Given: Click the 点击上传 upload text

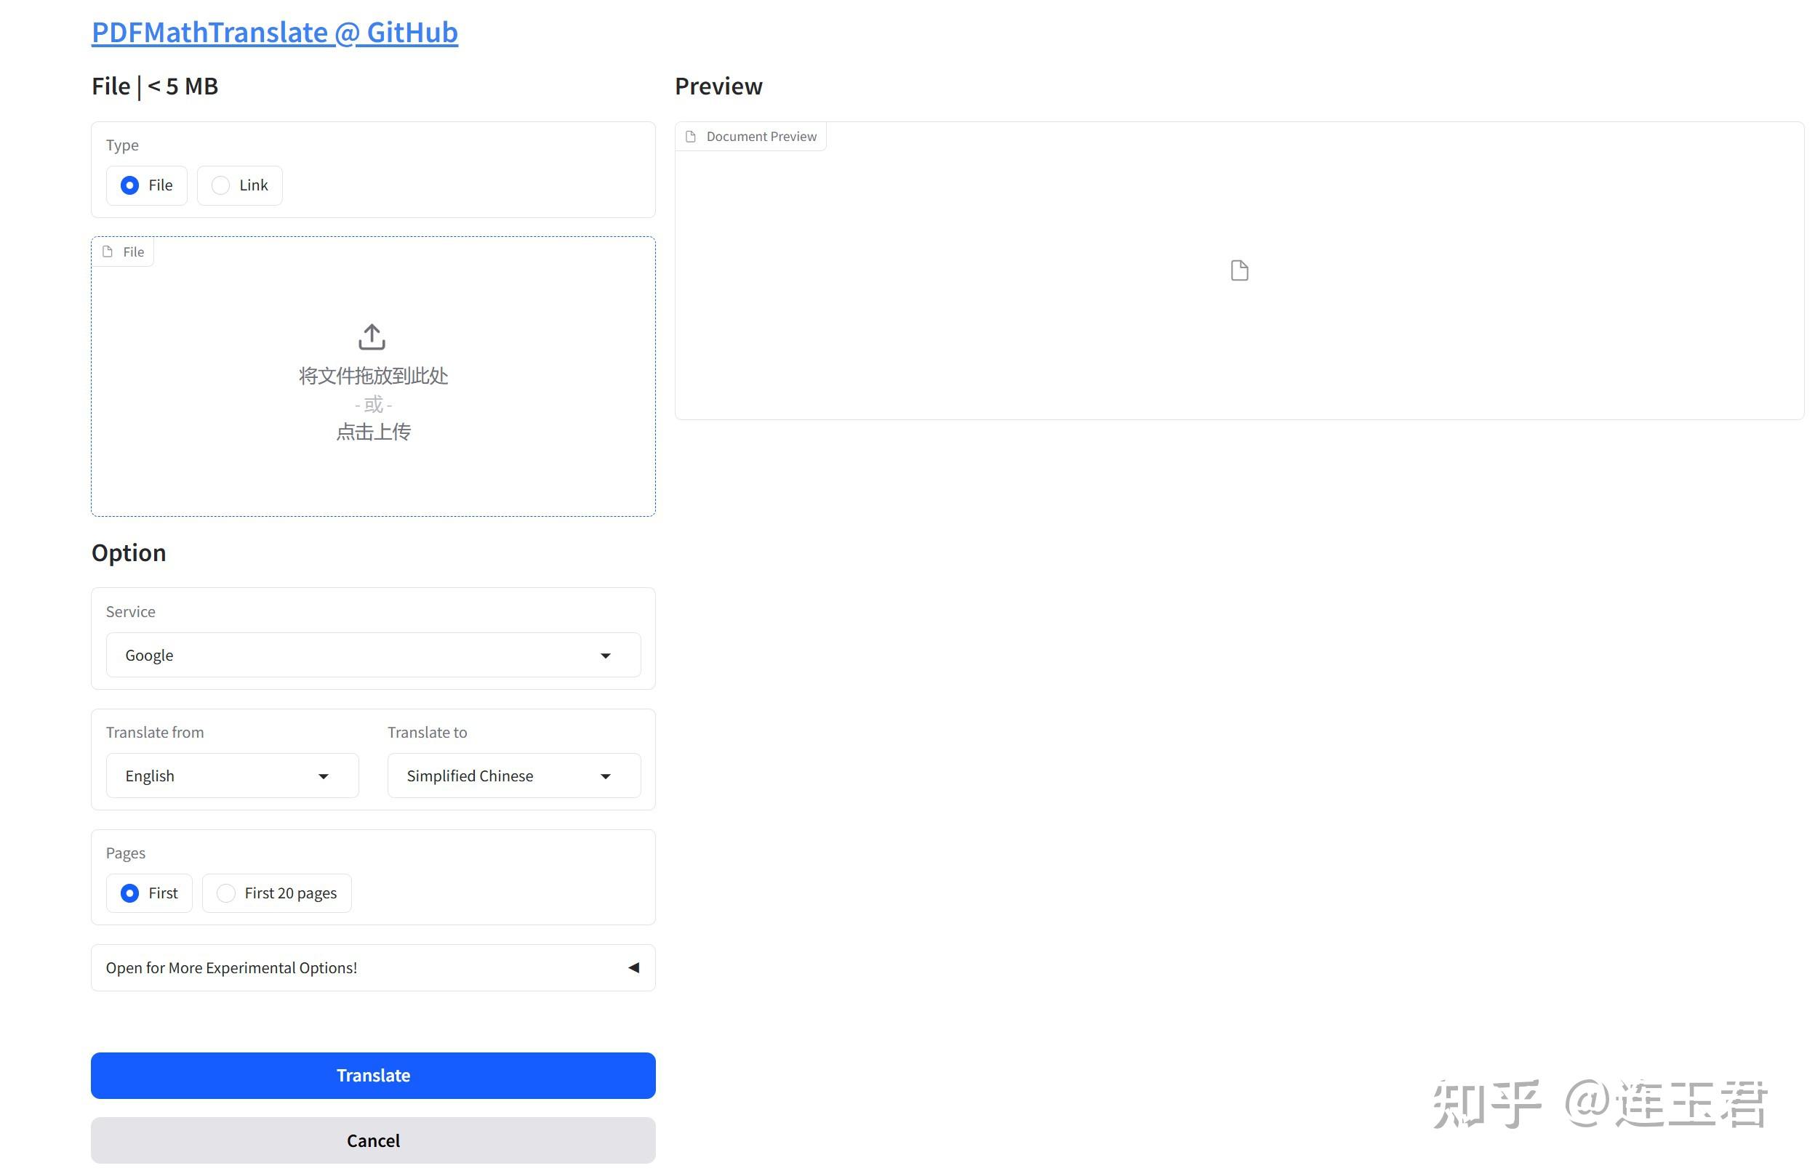Looking at the screenshot, I should pyautogui.click(x=373, y=432).
